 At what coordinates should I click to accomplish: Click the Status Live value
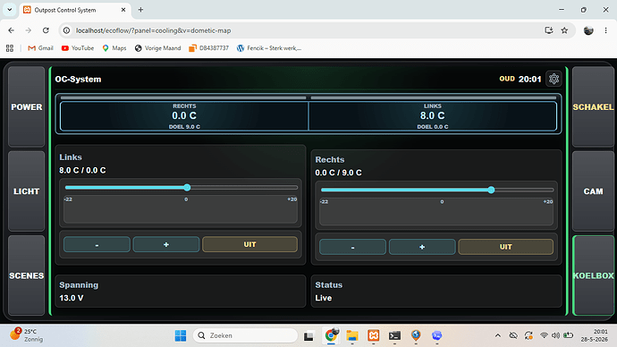[324, 298]
